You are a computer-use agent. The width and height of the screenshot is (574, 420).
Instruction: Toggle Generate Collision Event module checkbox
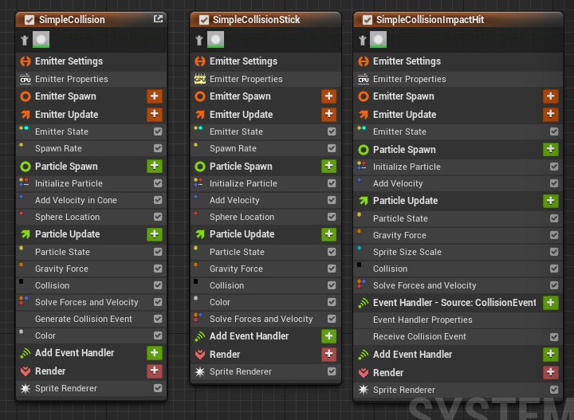[158, 319]
